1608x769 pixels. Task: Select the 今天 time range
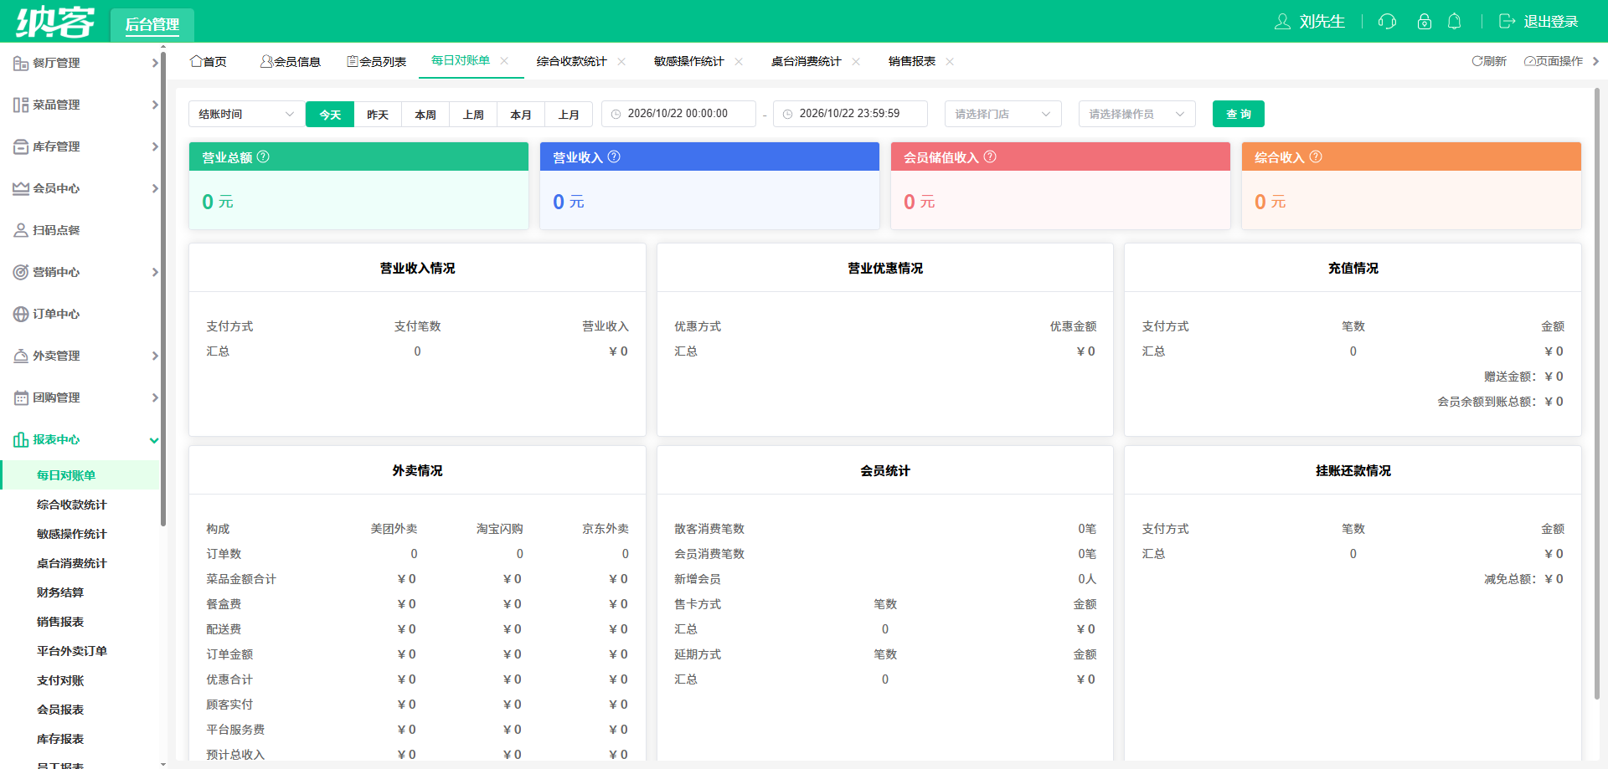point(330,114)
